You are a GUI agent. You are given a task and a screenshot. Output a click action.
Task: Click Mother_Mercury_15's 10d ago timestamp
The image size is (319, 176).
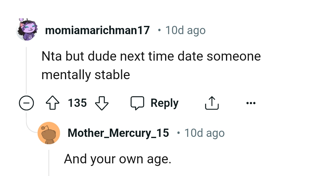point(204,133)
